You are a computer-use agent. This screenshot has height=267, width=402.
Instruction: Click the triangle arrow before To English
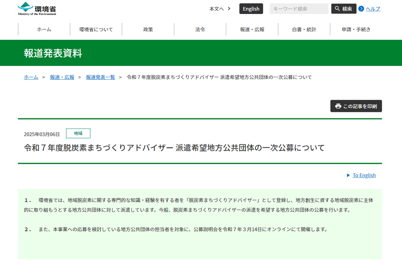(348, 175)
